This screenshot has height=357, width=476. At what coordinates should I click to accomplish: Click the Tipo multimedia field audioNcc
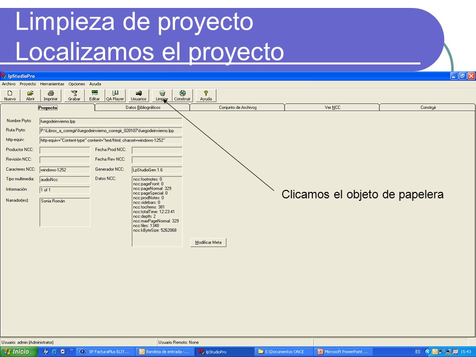coord(64,179)
